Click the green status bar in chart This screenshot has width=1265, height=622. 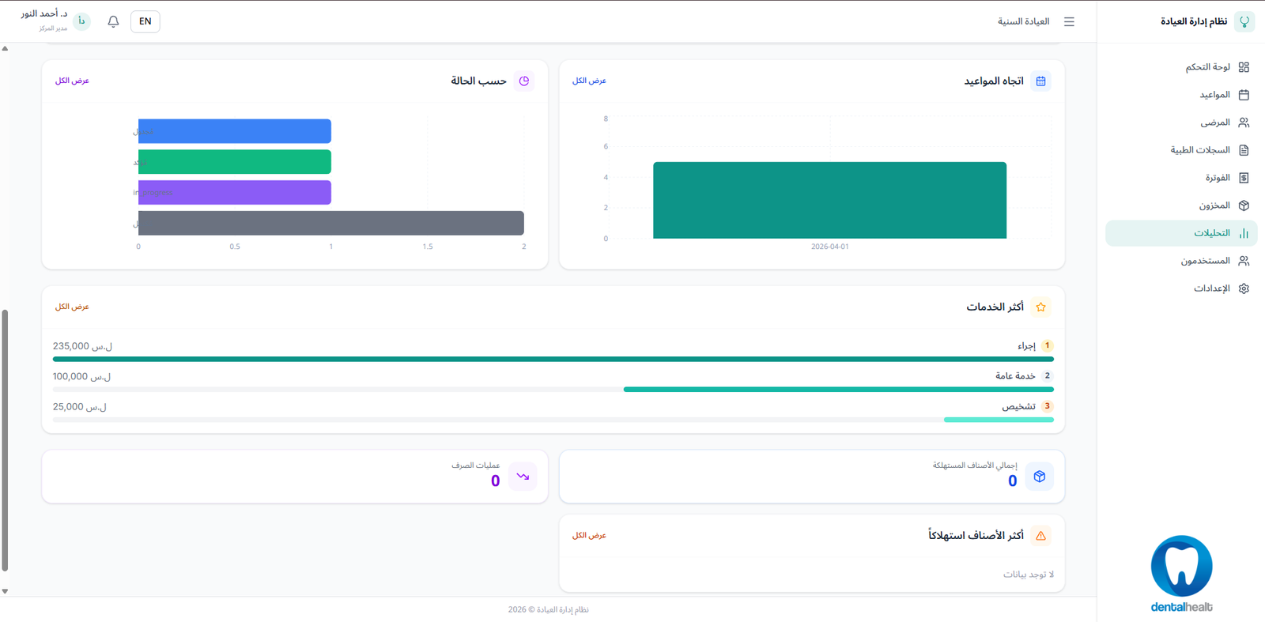[235, 162]
